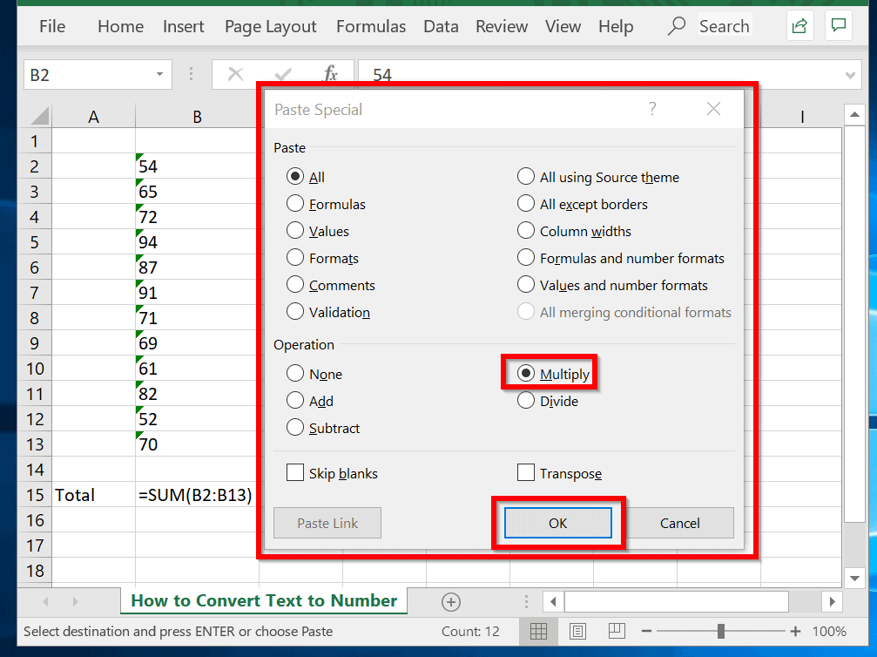Choose Values and number formats paste option
877x657 pixels.
coord(526,285)
